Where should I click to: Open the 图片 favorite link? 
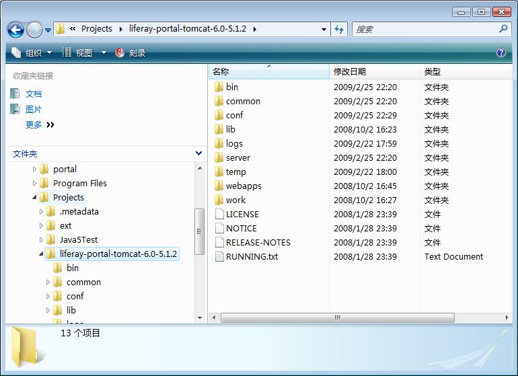click(x=34, y=110)
